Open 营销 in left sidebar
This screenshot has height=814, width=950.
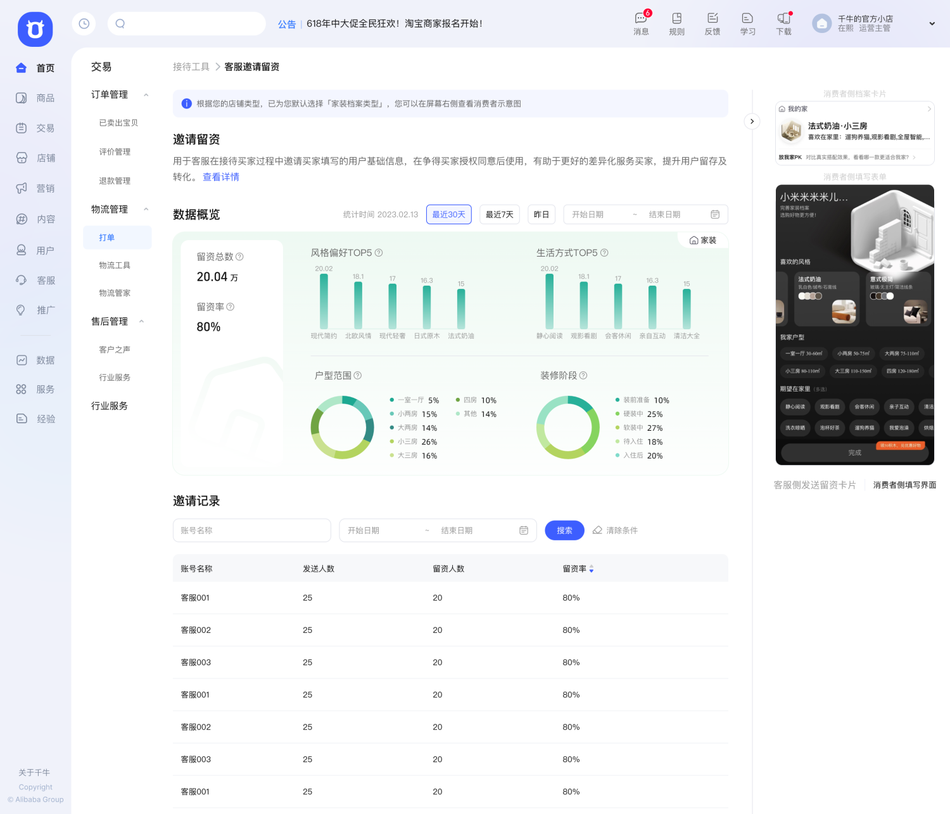click(x=35, y=188)
